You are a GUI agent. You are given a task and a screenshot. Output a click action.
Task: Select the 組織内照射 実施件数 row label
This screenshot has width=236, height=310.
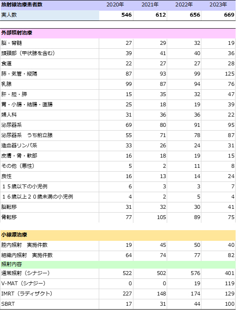click(x=27, y=255)
